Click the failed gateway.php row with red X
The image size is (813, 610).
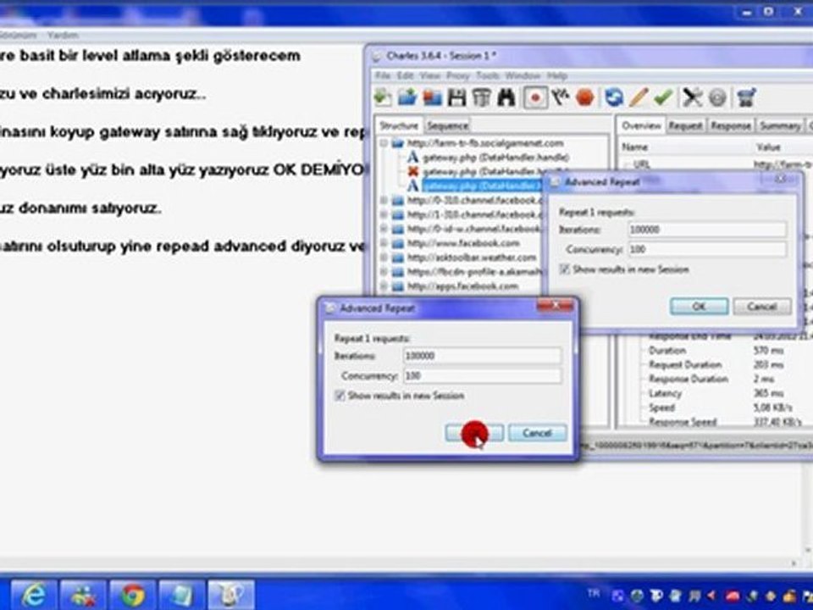[x=488, y=171]
